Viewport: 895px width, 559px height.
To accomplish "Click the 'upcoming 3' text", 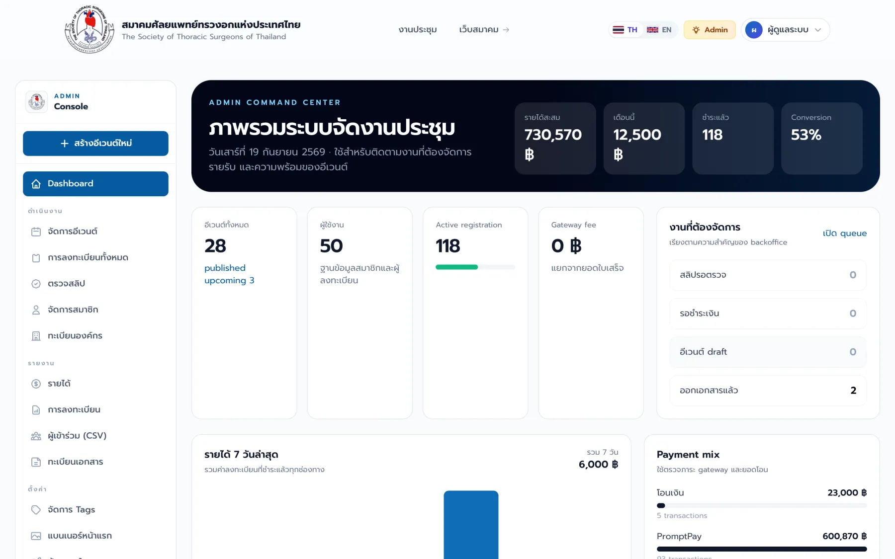I will (229, 281).
